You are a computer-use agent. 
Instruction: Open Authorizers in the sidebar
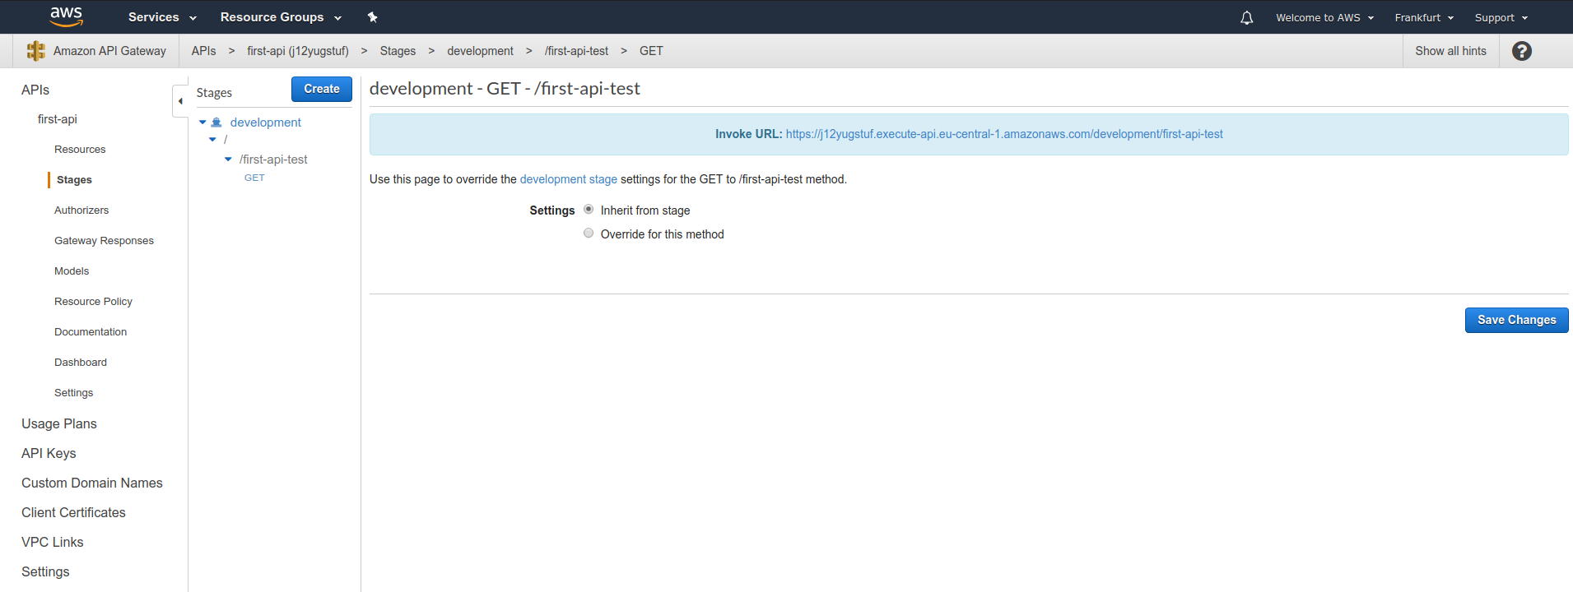(81, 210)
